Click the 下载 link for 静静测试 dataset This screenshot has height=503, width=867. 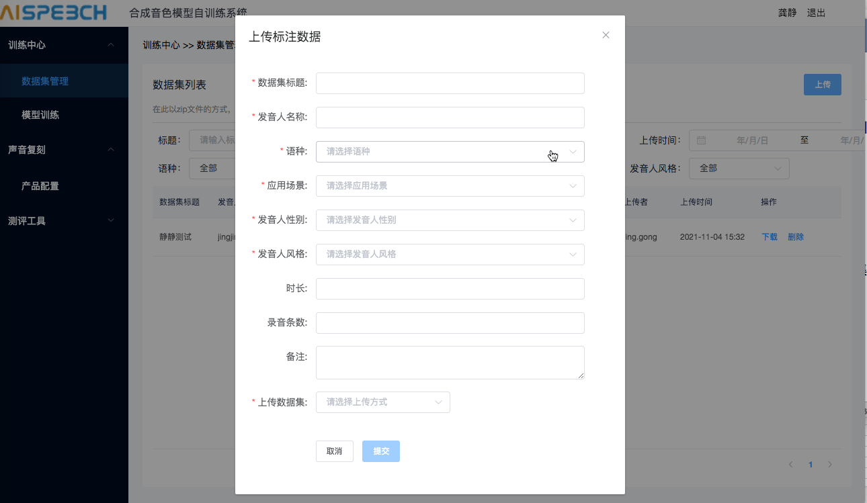[x=769, y=236]
